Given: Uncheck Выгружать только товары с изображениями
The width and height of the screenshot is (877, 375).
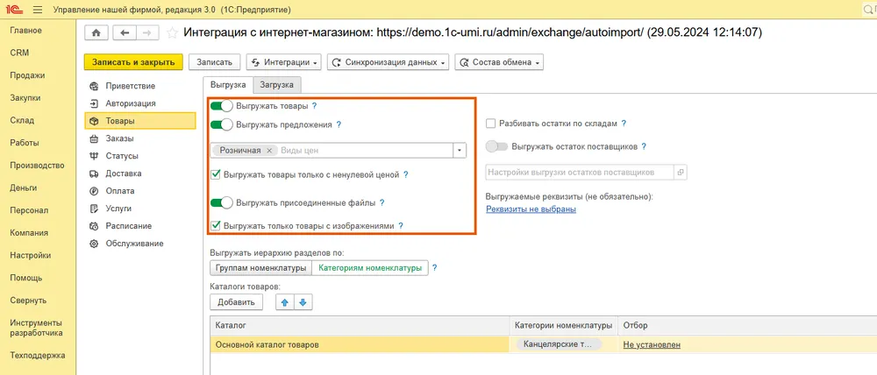Looking at the screenshot, I should point(216,226).
